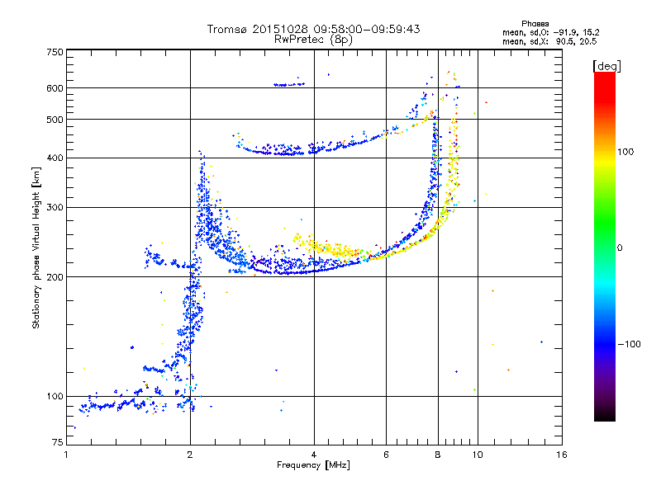
Task: Click the y-axis tick label '300'
Action: click(55, 208)
